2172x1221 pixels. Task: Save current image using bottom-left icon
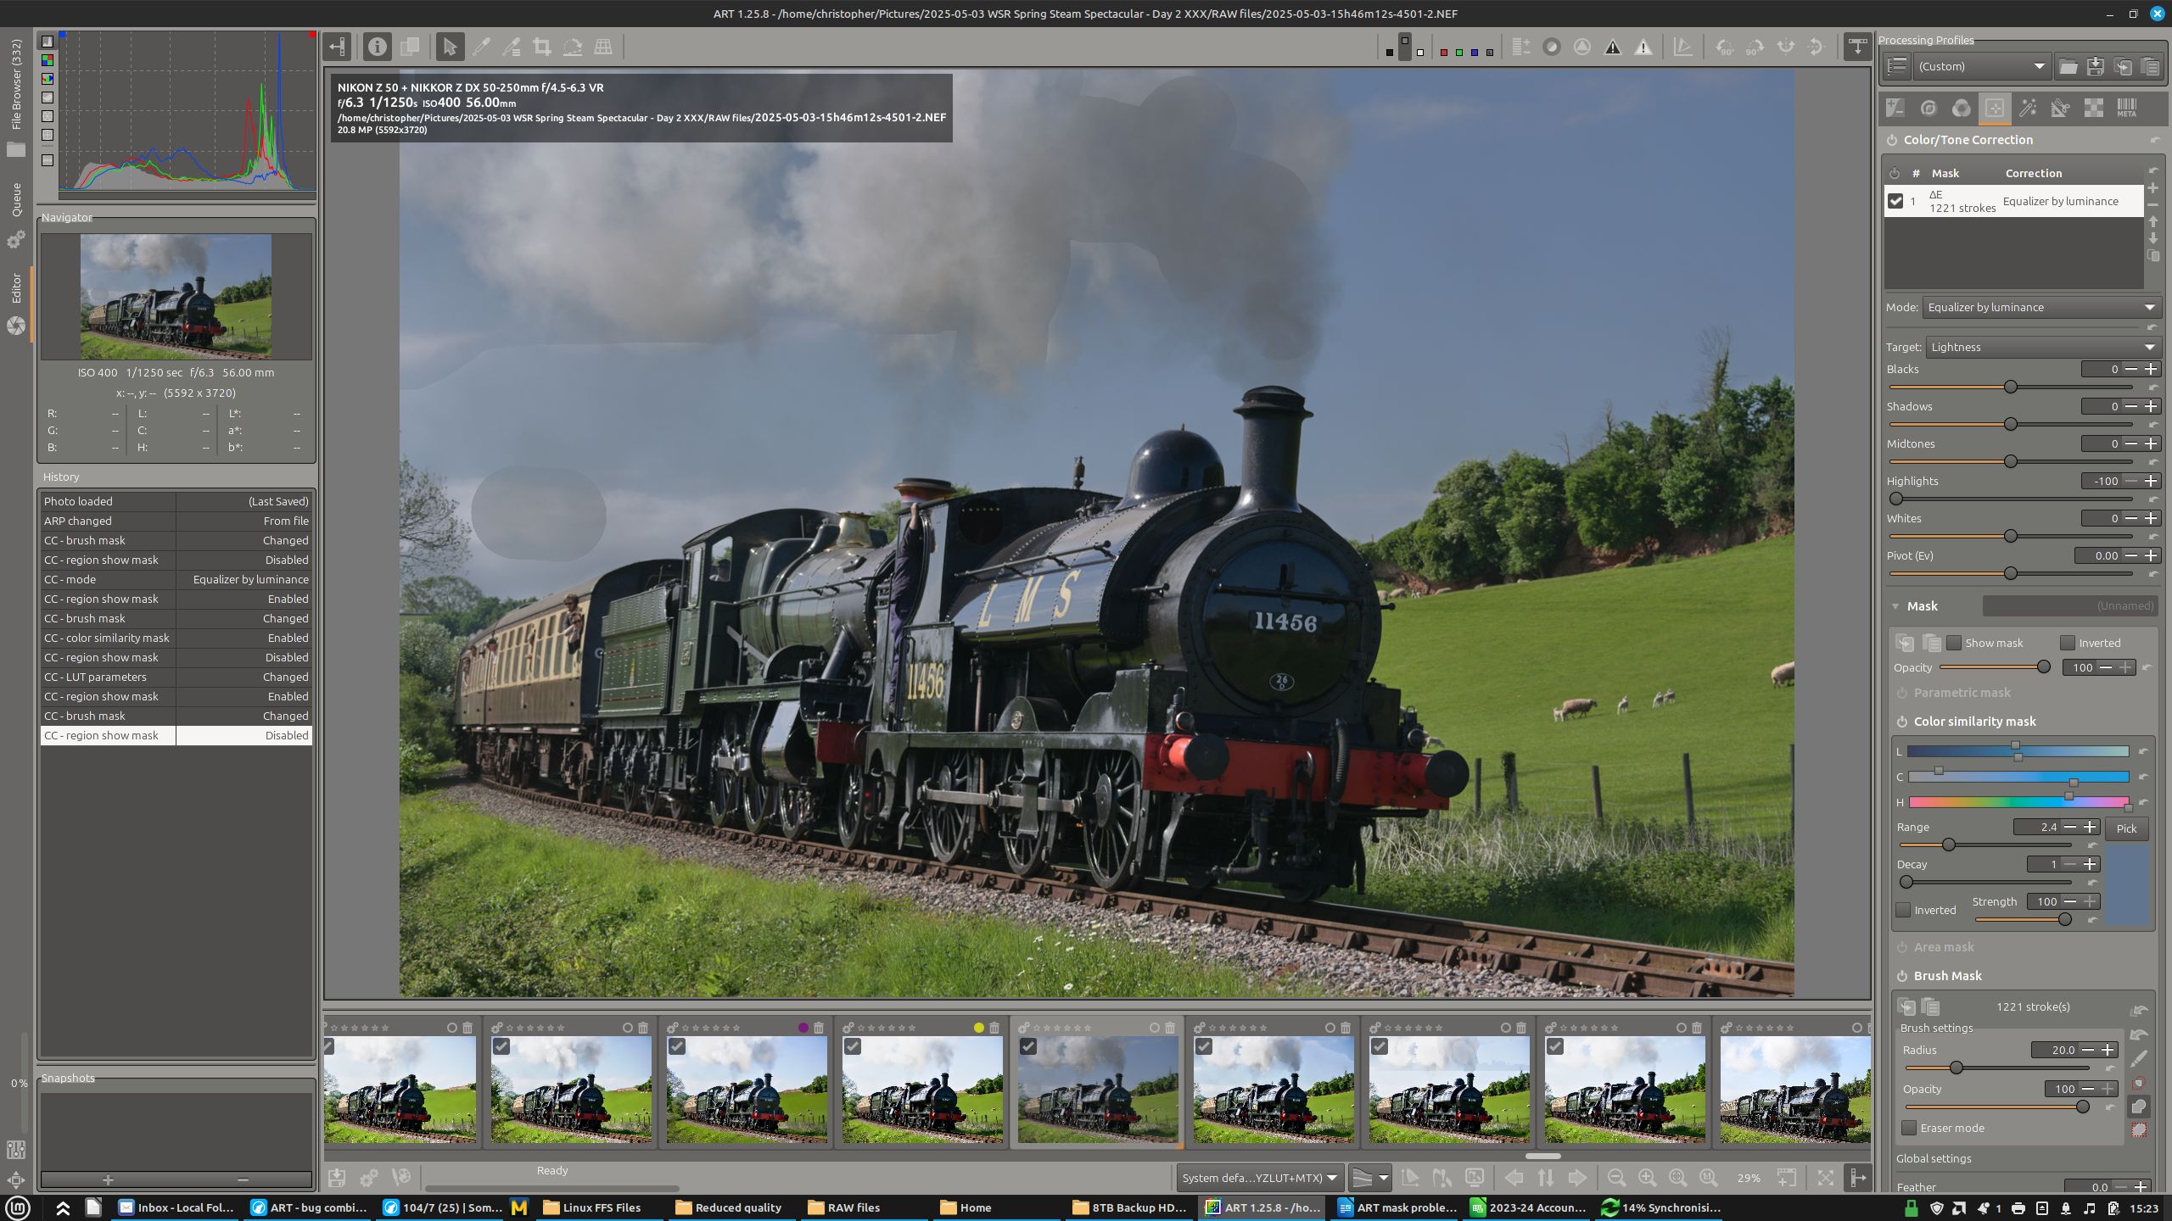point(337,1178)
